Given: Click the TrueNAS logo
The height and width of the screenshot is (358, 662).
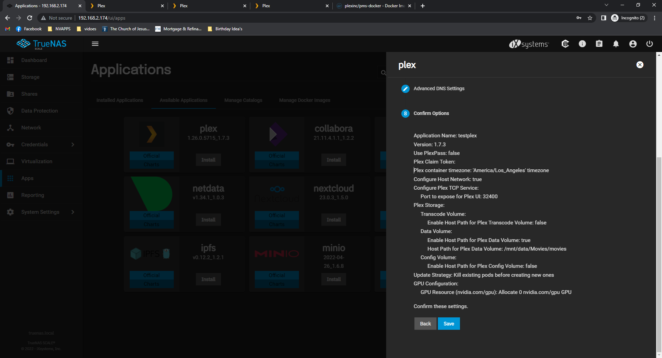Looking at the screenshot, I should click(x=41, y=44).
